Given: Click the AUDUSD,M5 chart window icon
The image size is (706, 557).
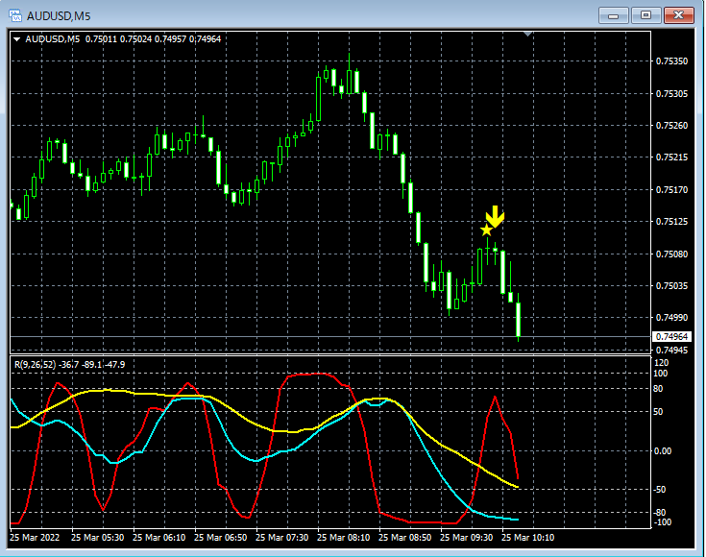Looking at the screenshot, I should 15,15.
